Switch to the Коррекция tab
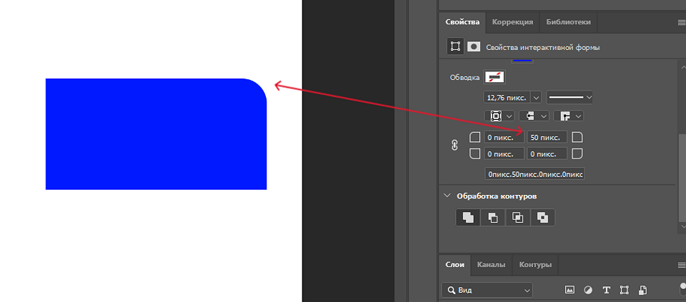 512,22
